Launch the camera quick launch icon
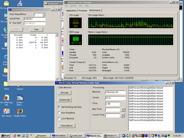The width and height of the screenshot is (184, 138). 19,136
